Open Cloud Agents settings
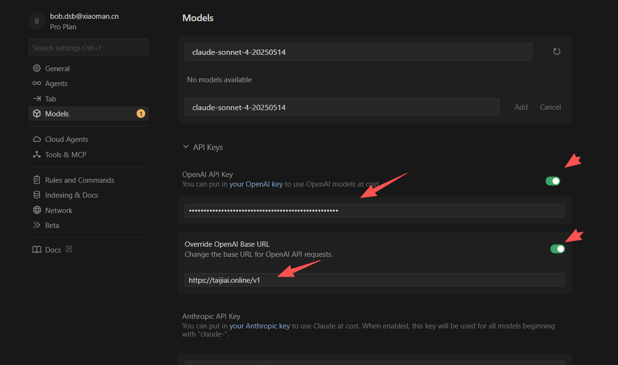Screen dimensions: 618x365 point(88,139)
